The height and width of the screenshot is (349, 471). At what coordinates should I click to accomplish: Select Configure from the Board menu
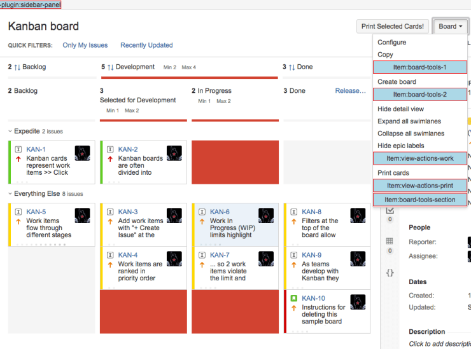coord(391,43)
